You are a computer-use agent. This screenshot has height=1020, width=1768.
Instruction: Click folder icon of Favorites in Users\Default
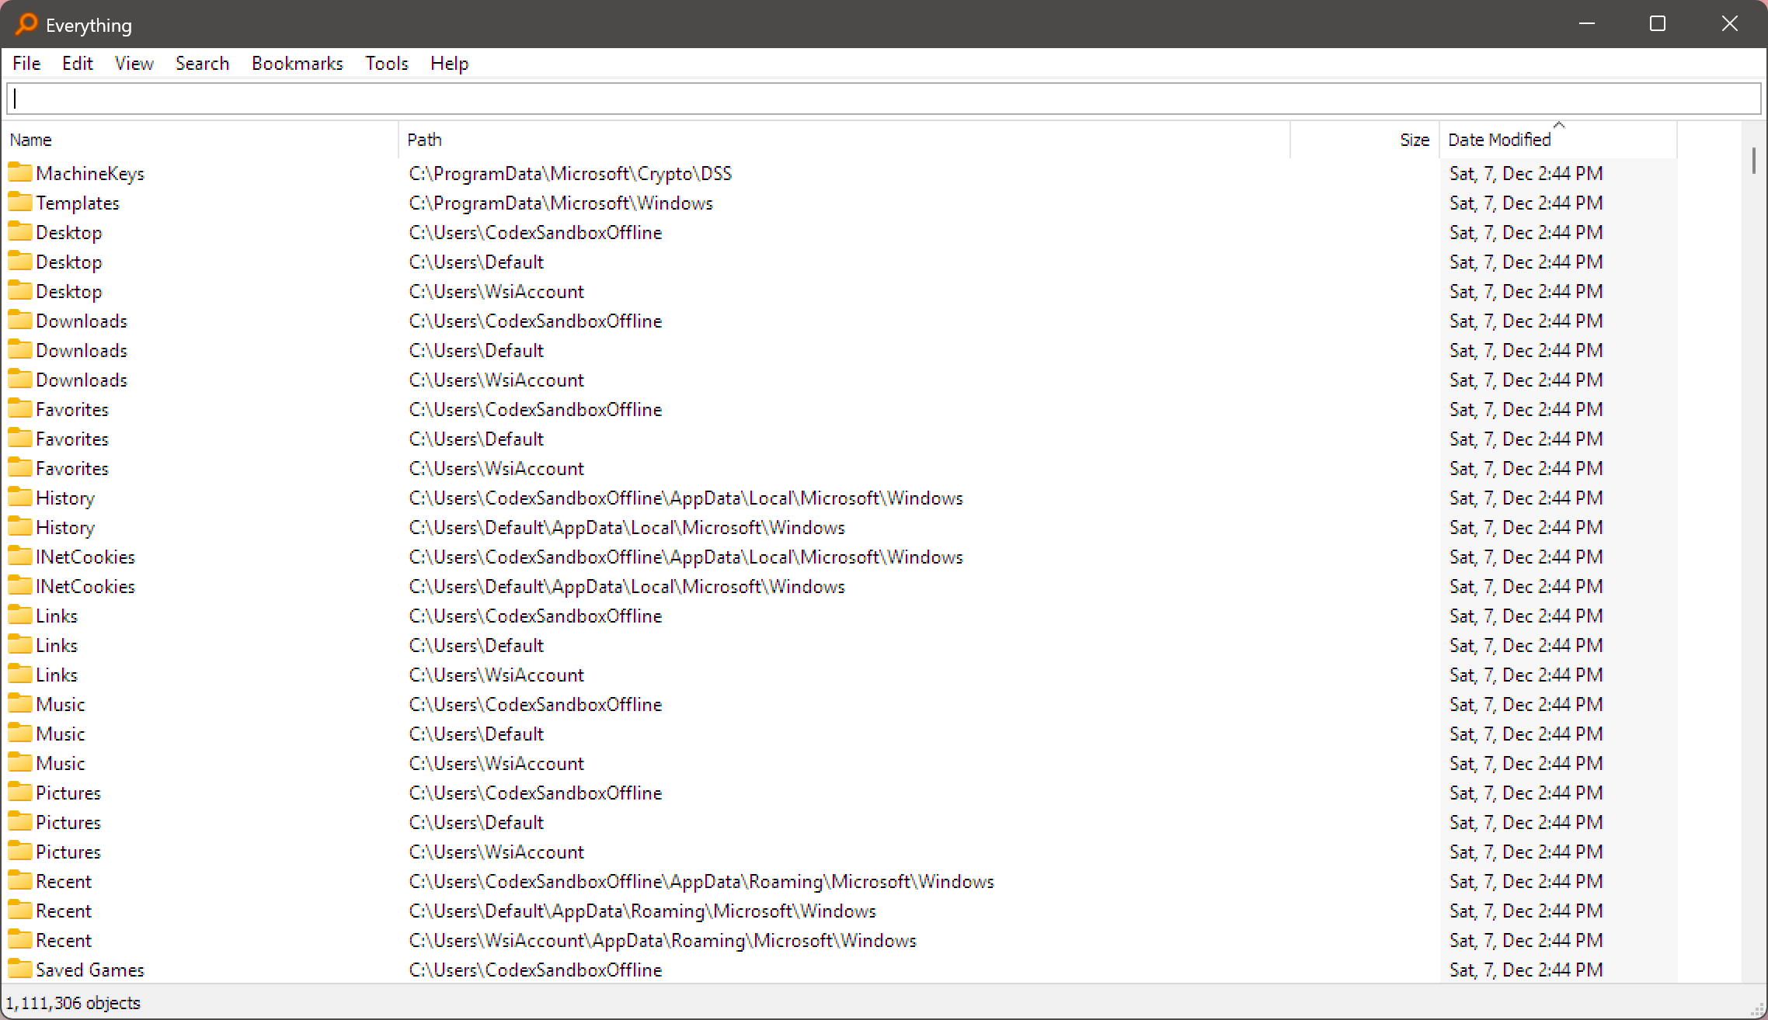coord(20,438)
